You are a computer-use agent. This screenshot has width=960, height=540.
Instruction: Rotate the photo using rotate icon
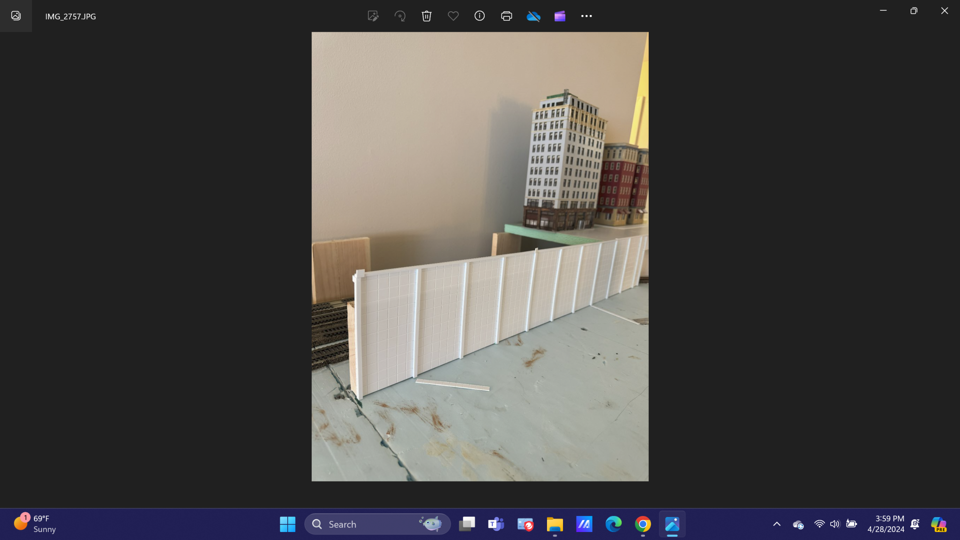[x=400, y=16]
